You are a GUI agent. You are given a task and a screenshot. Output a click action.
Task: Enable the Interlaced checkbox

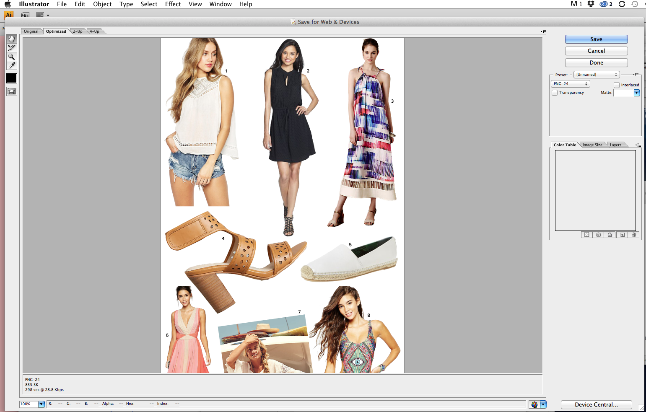click(617, 85)
